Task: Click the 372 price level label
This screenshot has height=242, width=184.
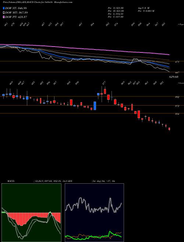Action: click(x=177, y=106)
